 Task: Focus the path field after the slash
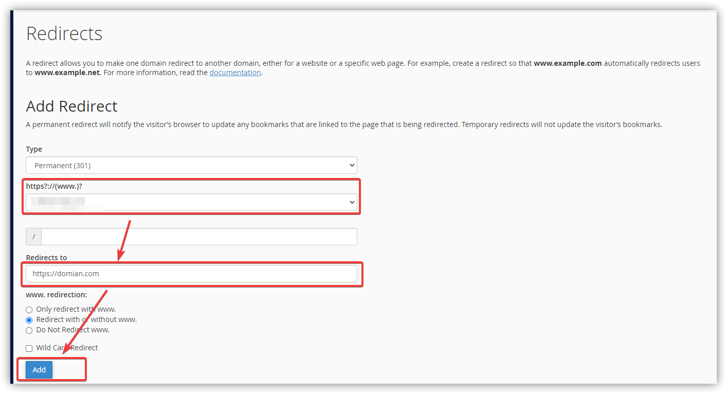(199, 237)
